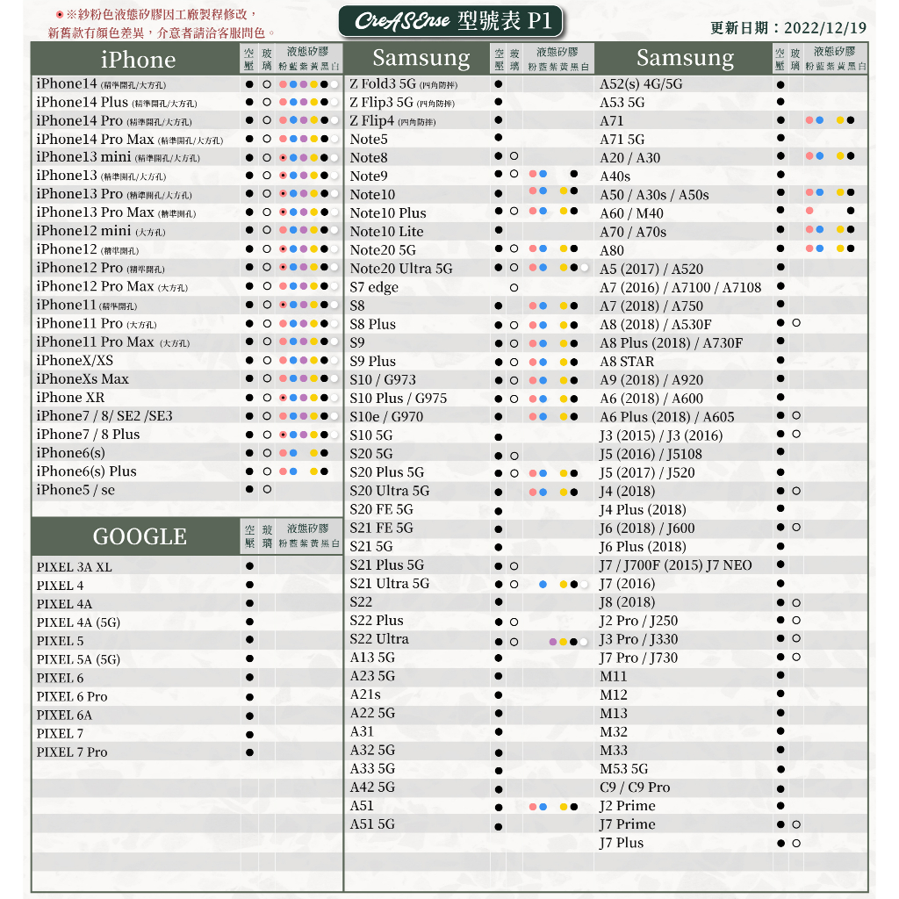Screen dimensions: 899x899
Task: Click the hollow circle in the Note8 row
Action: pos(514,156)
